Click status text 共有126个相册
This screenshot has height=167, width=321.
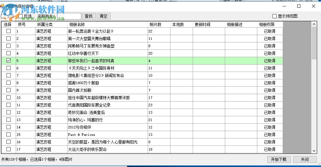[14, 159]
